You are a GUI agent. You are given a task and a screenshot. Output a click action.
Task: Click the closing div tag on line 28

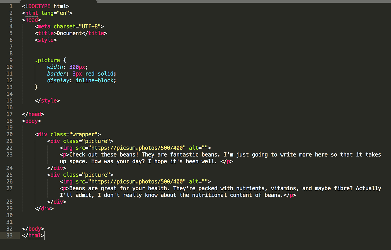tap(57, 202)
